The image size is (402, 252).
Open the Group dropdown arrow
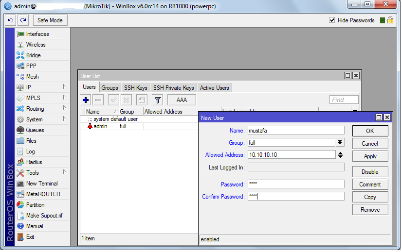pos(340,142)
